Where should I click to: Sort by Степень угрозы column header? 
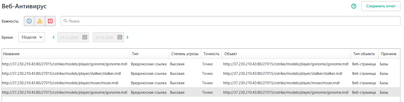pos(185,54)
